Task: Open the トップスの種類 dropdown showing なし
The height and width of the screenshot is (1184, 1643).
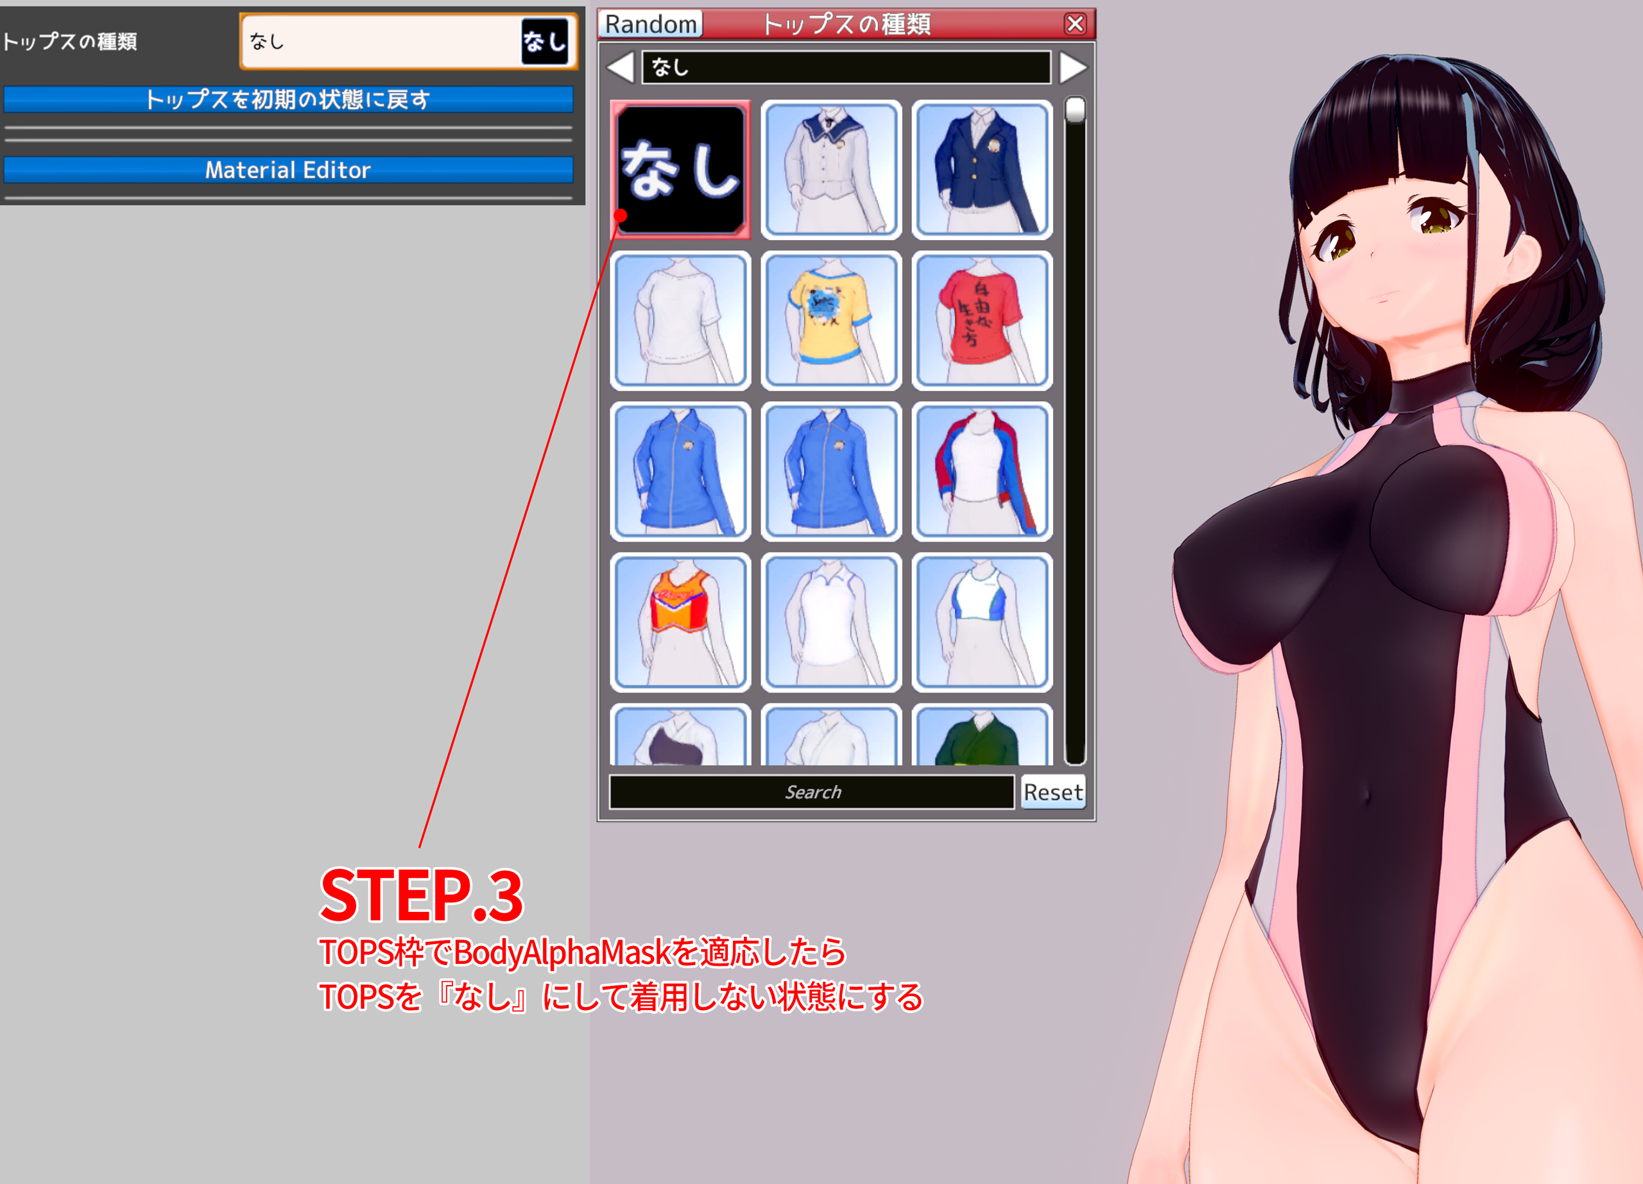Action: coord(409,42)
